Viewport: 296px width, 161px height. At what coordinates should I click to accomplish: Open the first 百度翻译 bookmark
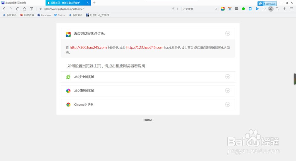(x=10, y=15)
